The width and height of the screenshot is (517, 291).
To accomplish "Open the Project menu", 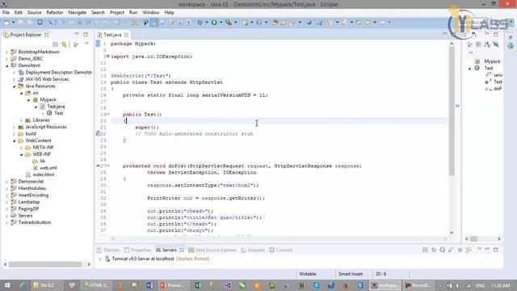I will tap(116, 13).
